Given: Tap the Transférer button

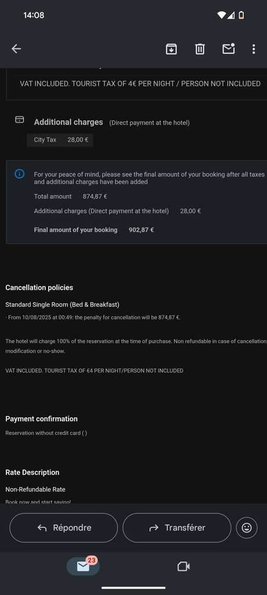Looking at the screenshot, I should pos(176,528).
